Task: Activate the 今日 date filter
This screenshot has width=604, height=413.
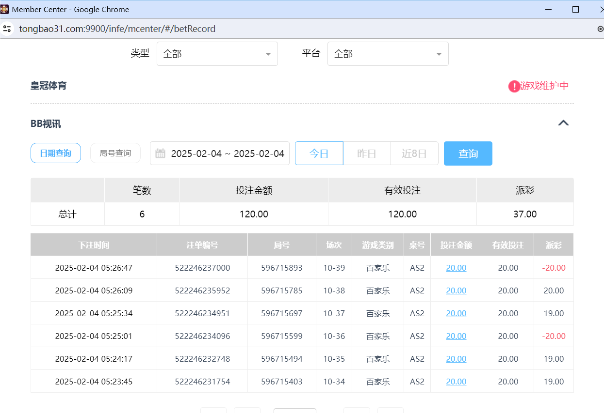Action: (319, 153)
